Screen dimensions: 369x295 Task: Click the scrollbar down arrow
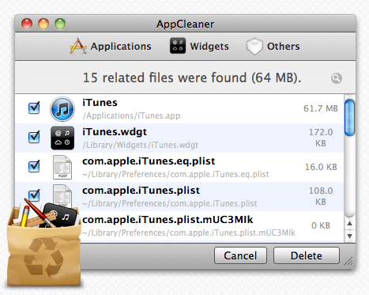(x=349, y=236)
